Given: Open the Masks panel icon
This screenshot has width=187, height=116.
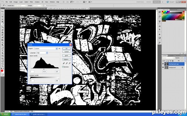Looking at the screenshot, I should (x=160, y=38).
